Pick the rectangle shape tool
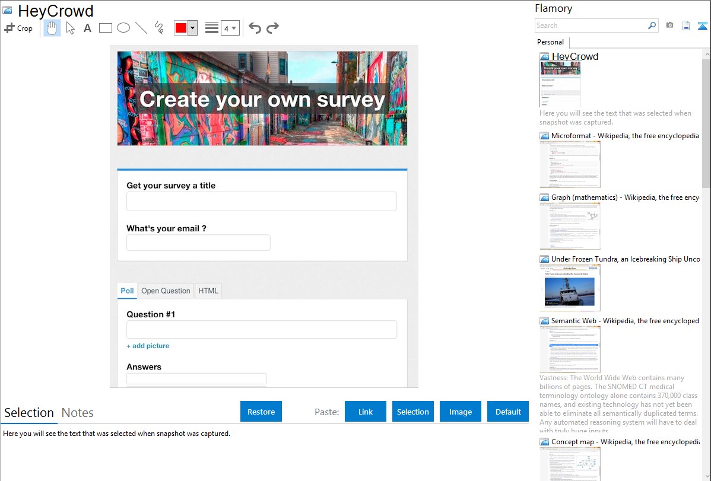This screenshot has width=711, height=481. [x=105, y=28]
